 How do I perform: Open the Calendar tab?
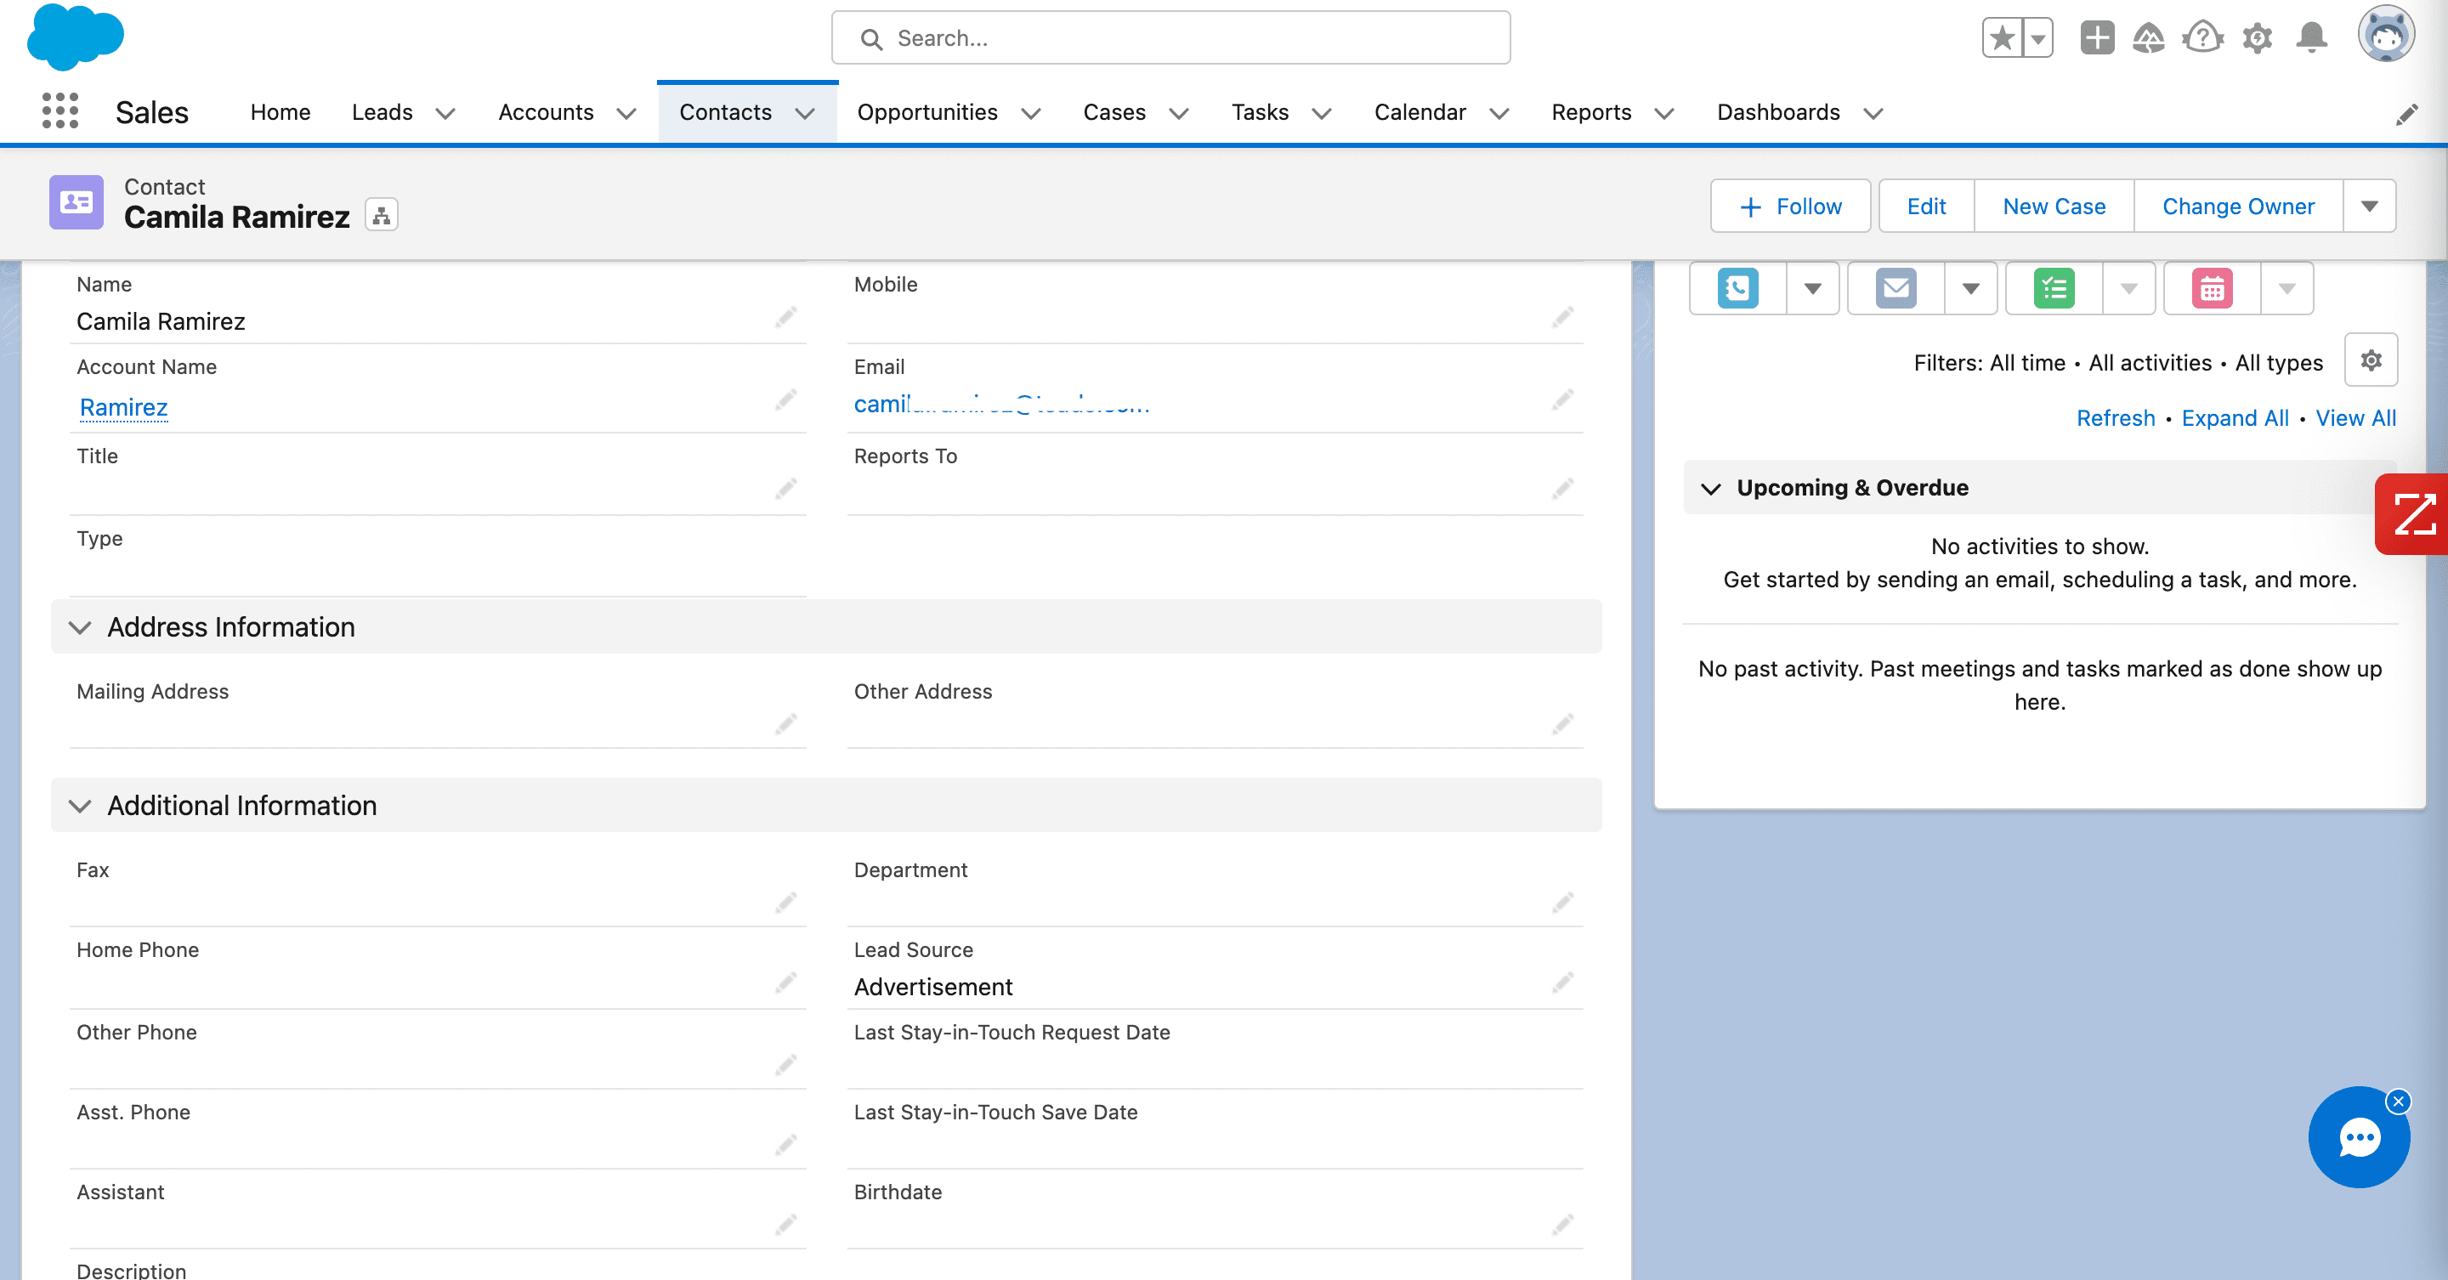point(1419,112)
